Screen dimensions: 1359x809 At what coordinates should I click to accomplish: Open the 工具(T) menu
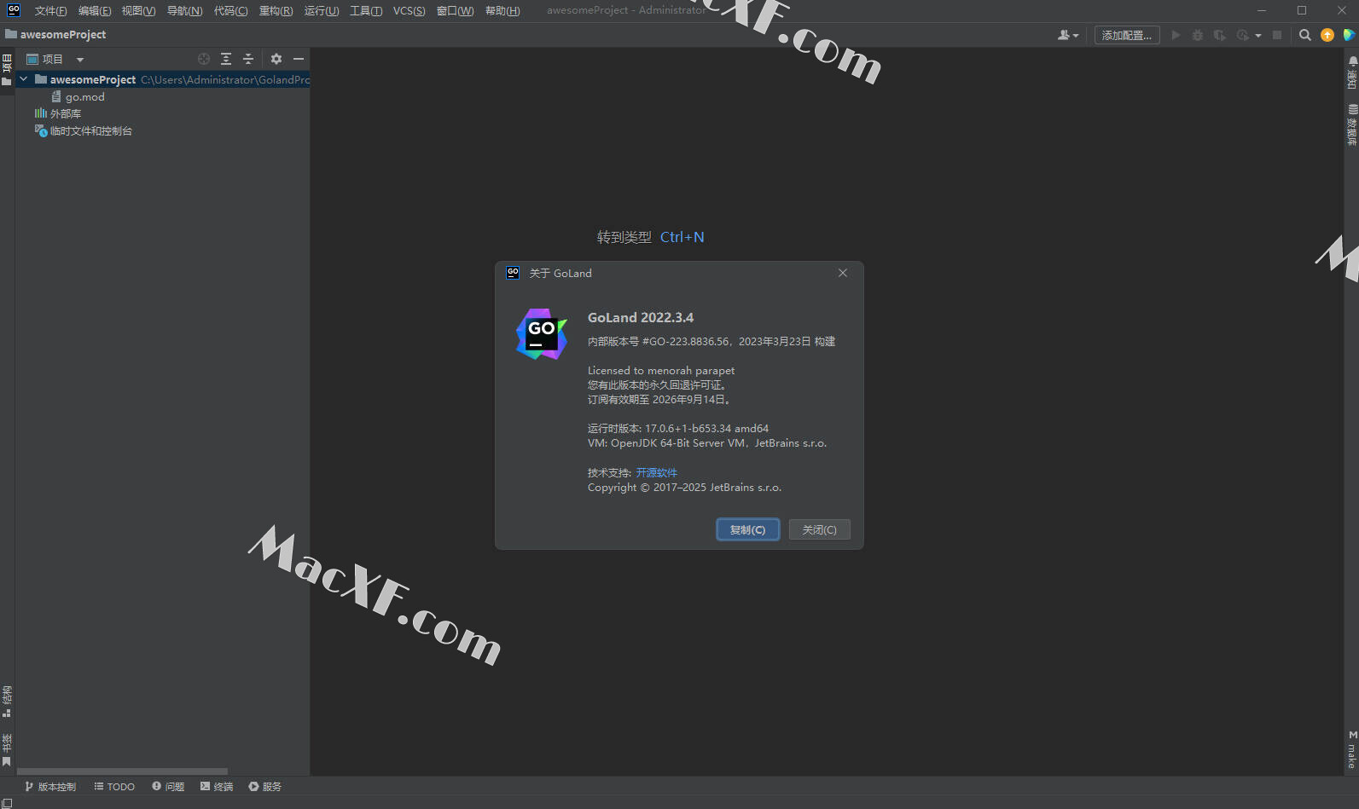point(366,11)
